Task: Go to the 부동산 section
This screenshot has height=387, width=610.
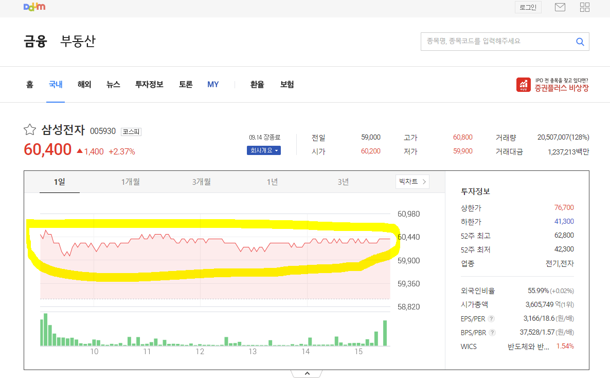Action: pos(78,41)
